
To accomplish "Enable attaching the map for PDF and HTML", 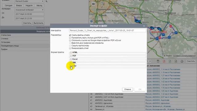I will (x=70, y=38).
